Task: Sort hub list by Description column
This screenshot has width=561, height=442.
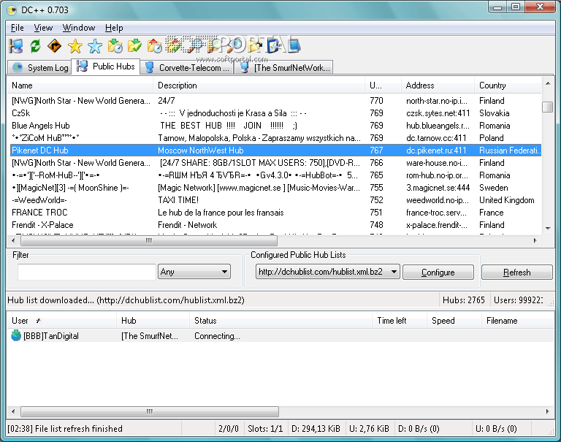Action: point(259,85)
